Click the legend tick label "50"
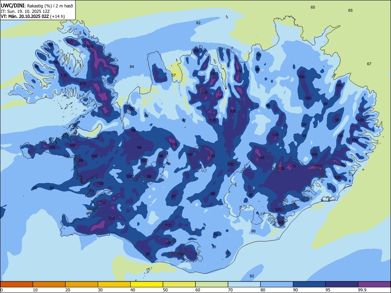The height and width of the screenshot is (293, 391). (165, 290)
